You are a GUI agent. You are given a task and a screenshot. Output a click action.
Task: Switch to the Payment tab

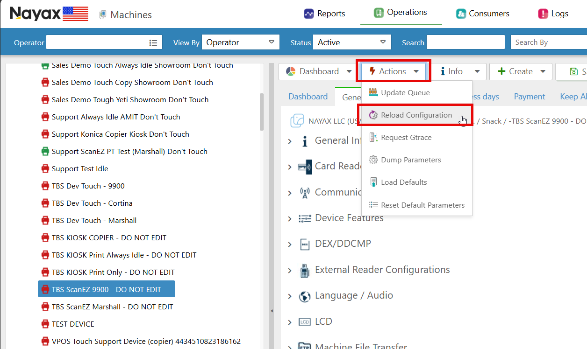pyautogui.click(x=529, y=97)
